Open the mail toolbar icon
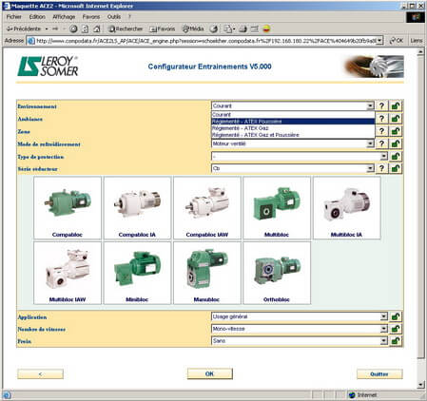This screenshot has width=427, height=401. point(229,29)
